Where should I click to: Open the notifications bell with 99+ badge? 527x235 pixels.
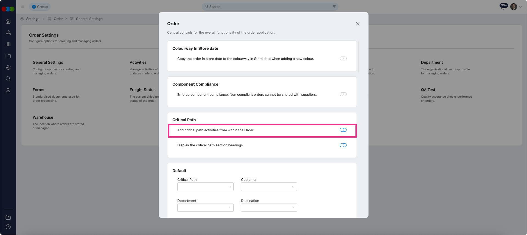(x=503, y=7)
